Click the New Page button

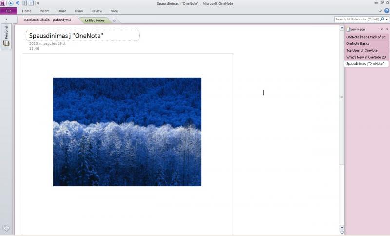pyautogui.click(x=356, y=29)
